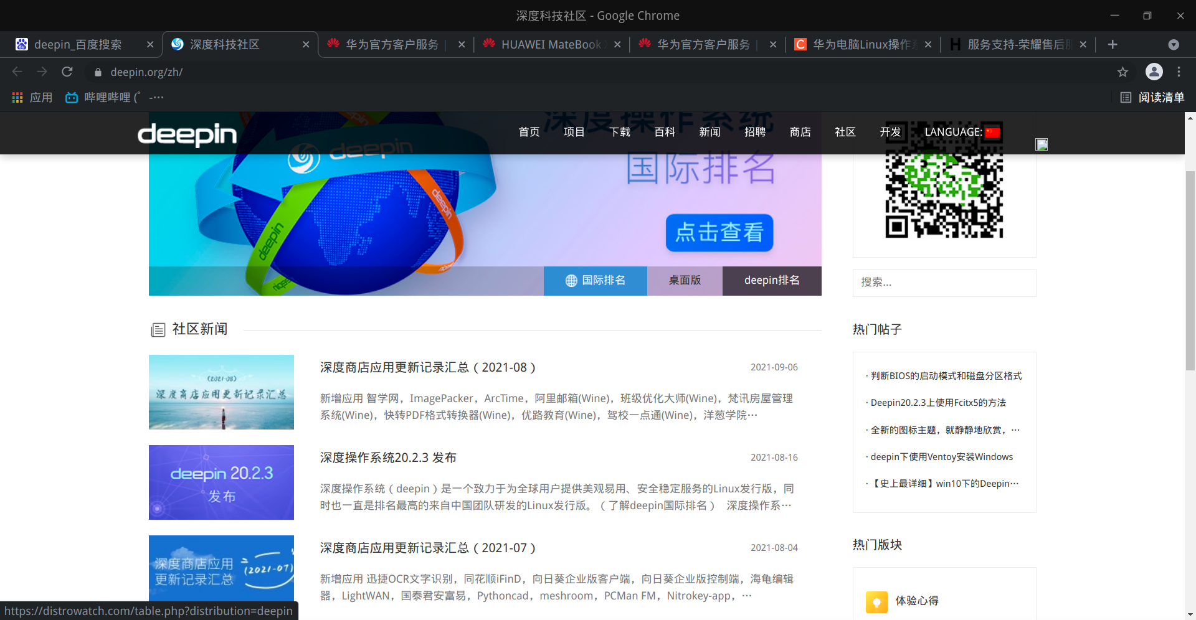
Task: Open the reading list panel
Action: 1152,98
